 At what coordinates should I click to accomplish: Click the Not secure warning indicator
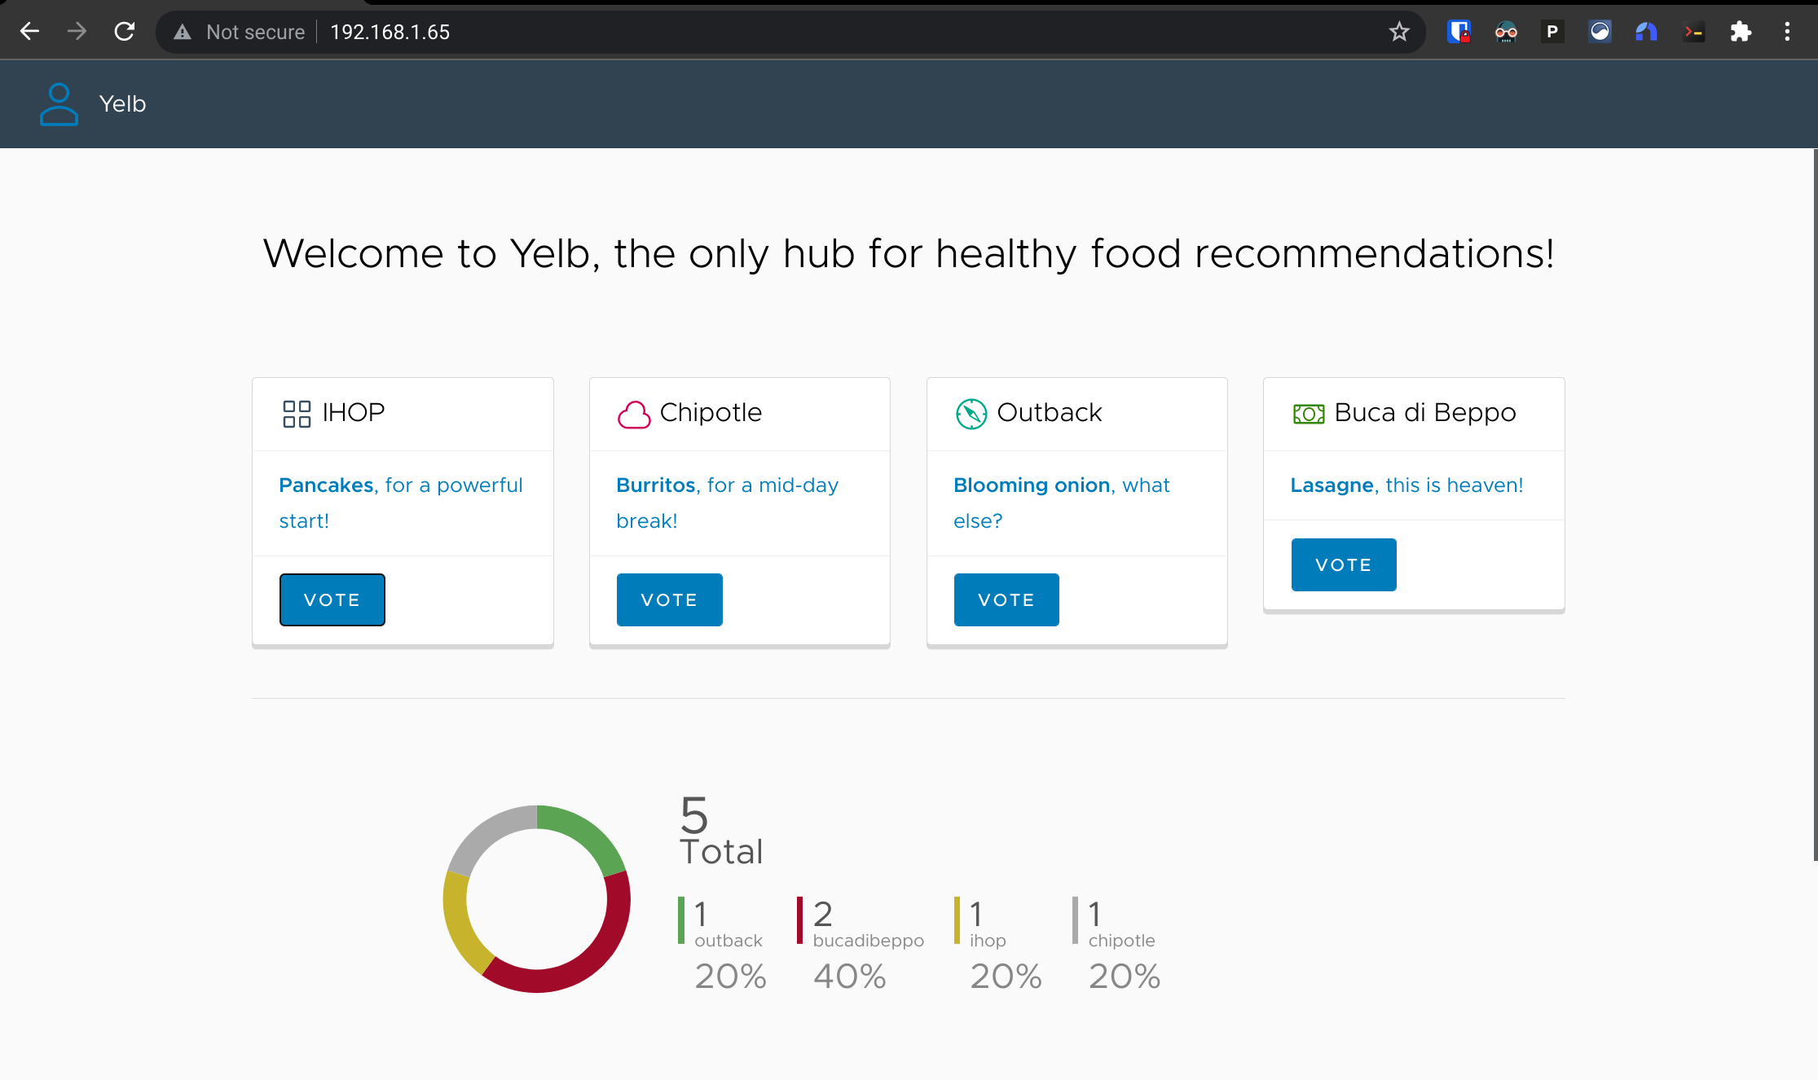[240, 32]
